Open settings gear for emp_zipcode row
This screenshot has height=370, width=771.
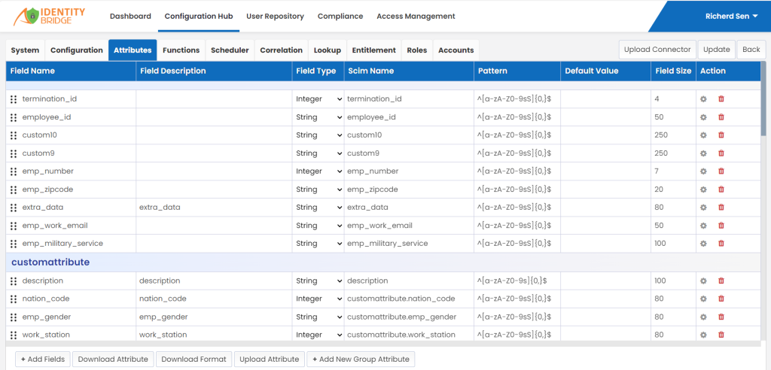pos(703,190)
